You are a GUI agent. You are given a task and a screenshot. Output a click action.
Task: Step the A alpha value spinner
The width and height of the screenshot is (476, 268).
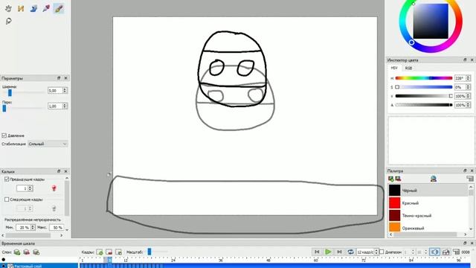(468, 105)
